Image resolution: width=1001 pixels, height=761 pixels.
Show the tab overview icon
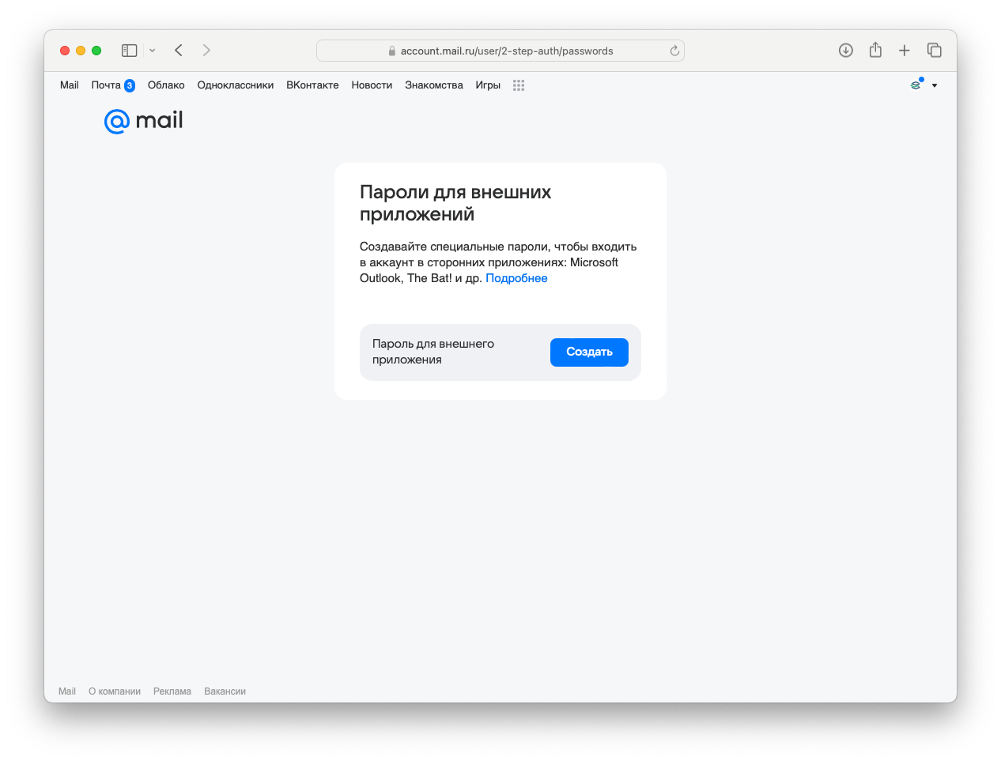(x=935, y=51)
